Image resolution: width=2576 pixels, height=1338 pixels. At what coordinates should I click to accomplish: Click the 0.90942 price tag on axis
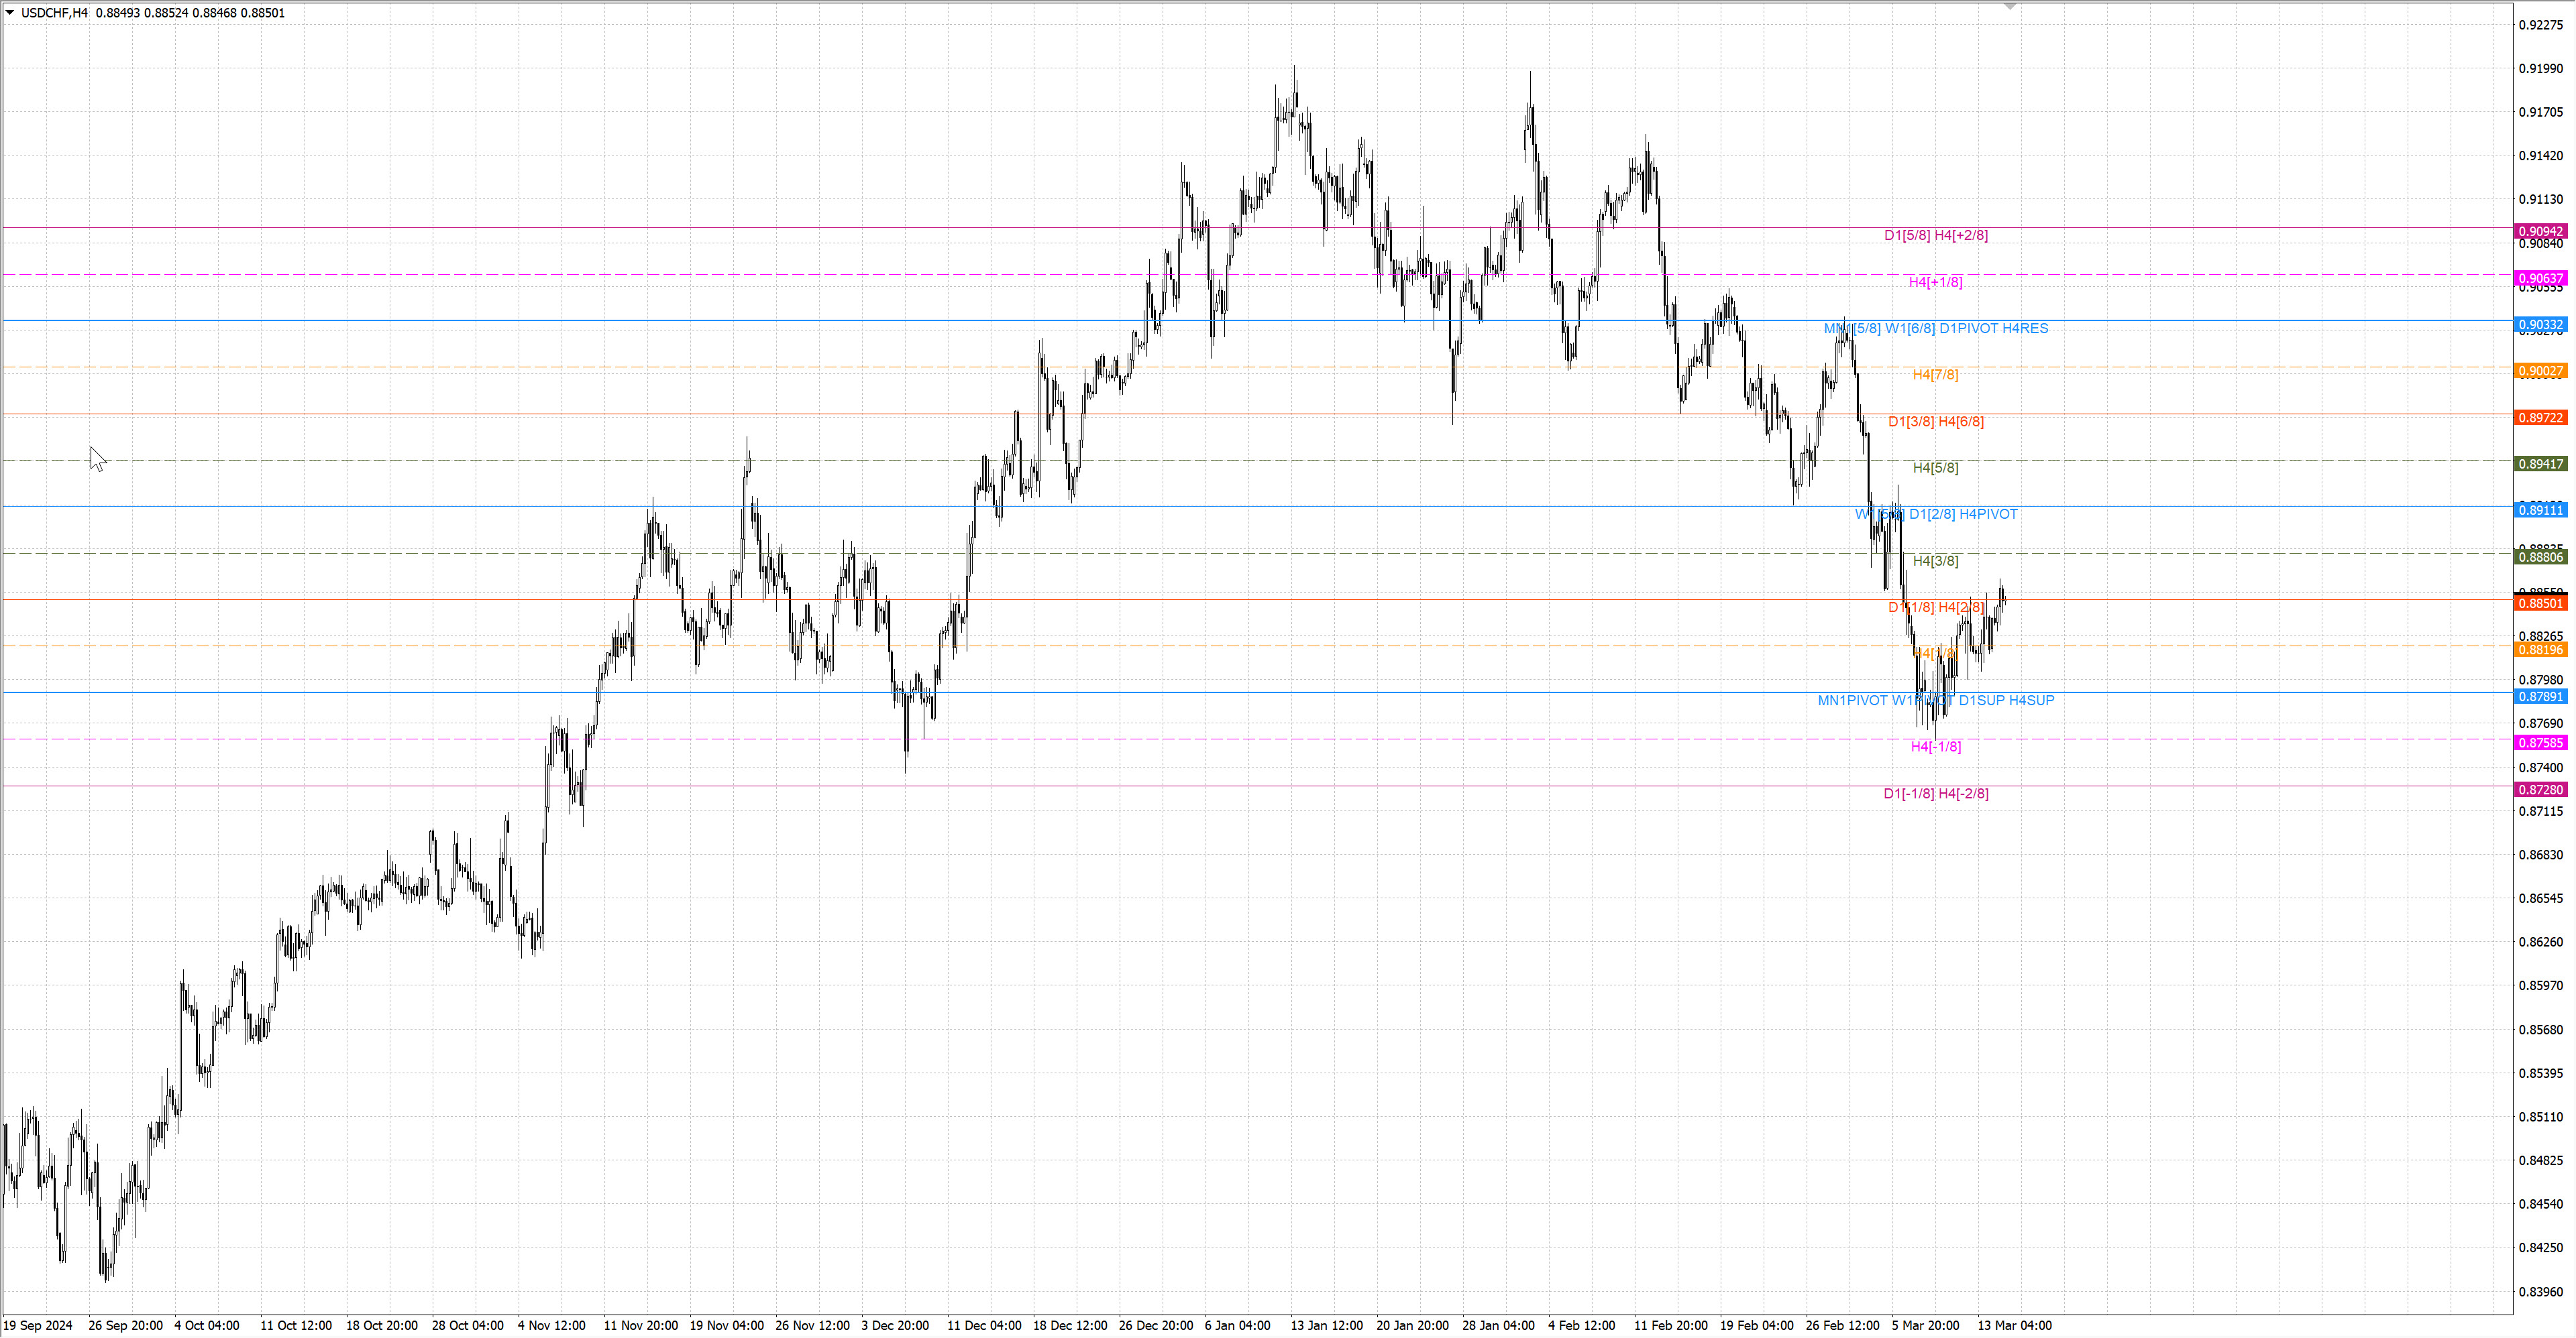[2540, 232]
